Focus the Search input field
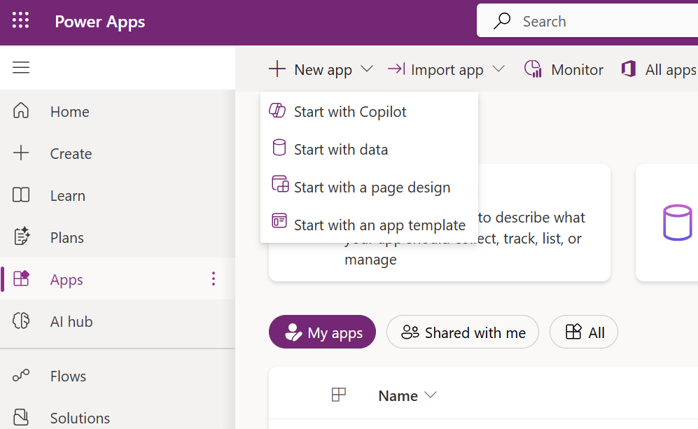This screenshot has height=429, width=698. pos(587,20)
